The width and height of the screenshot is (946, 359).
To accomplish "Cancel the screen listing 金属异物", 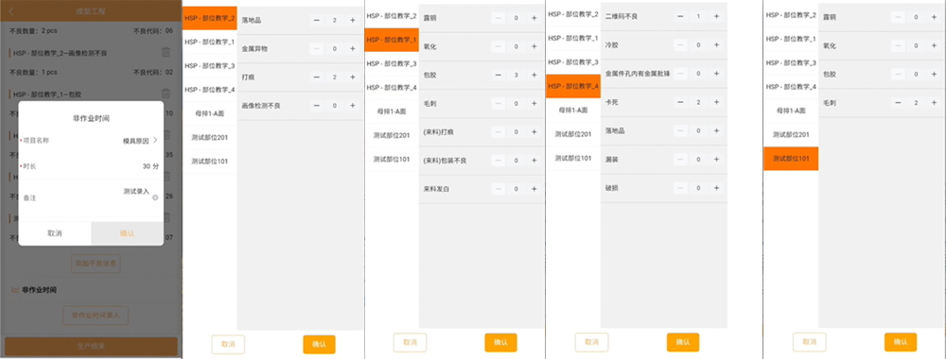I will pos(228,345).
